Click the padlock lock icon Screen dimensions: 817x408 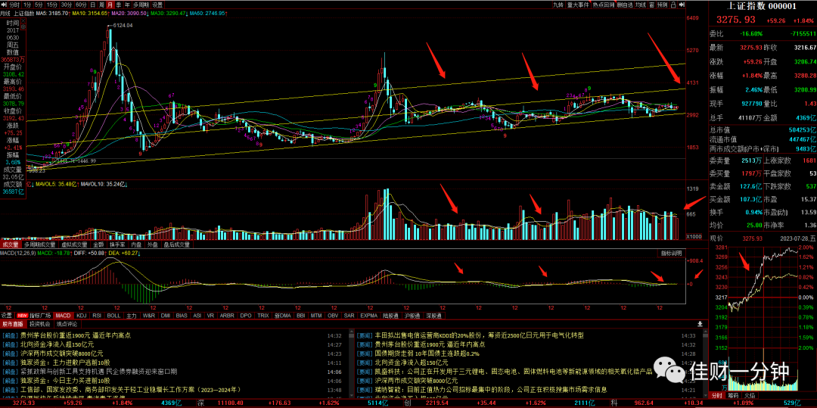pos(674,5)
